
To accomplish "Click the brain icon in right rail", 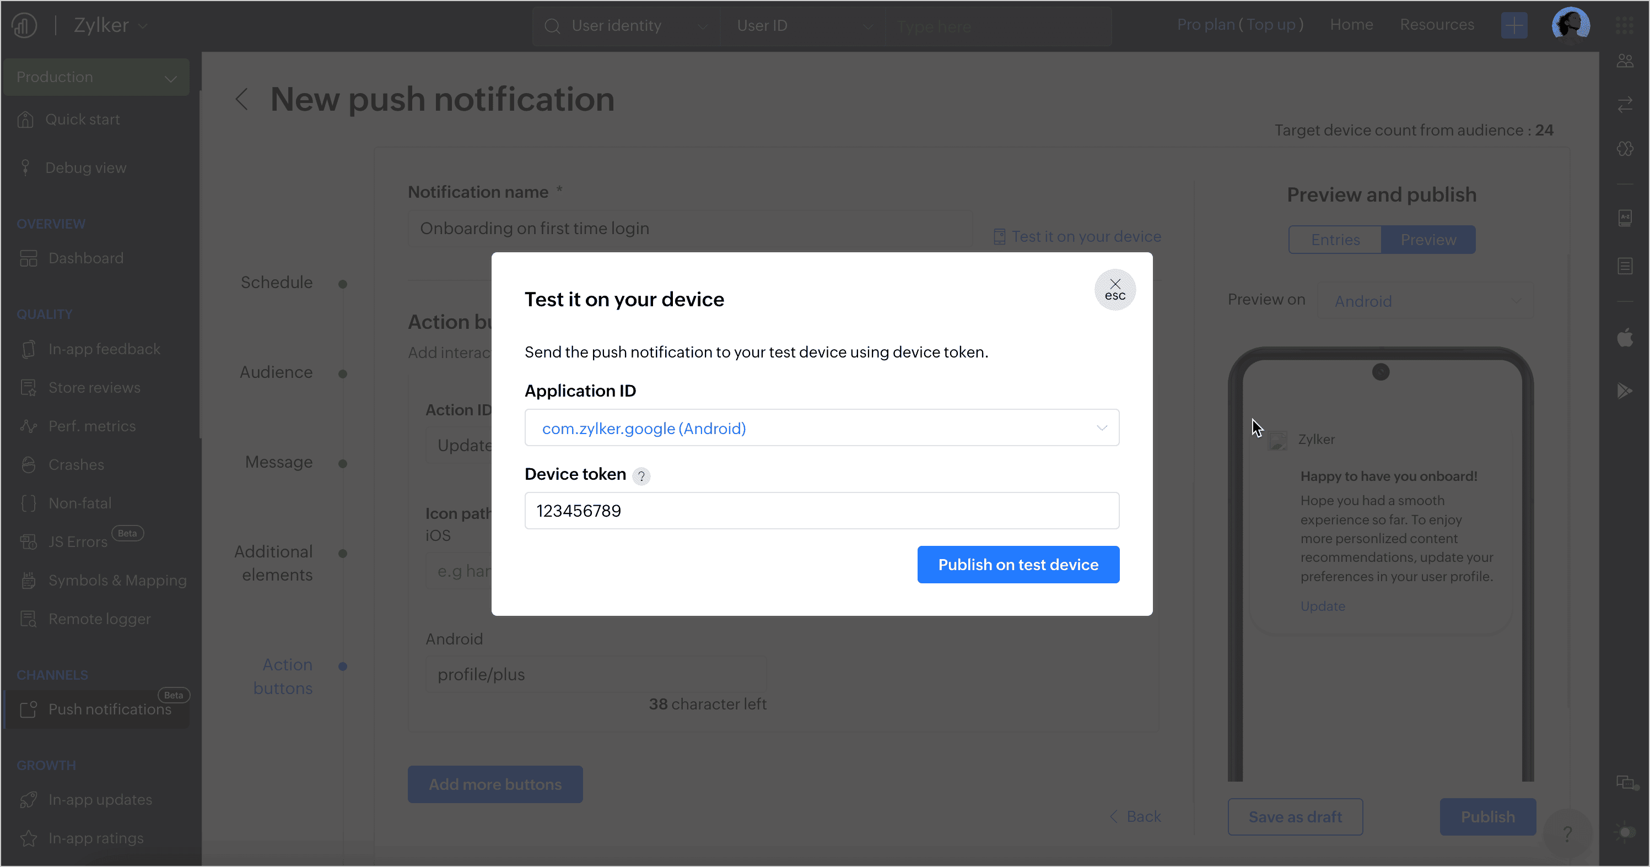I will (1625, 149).
